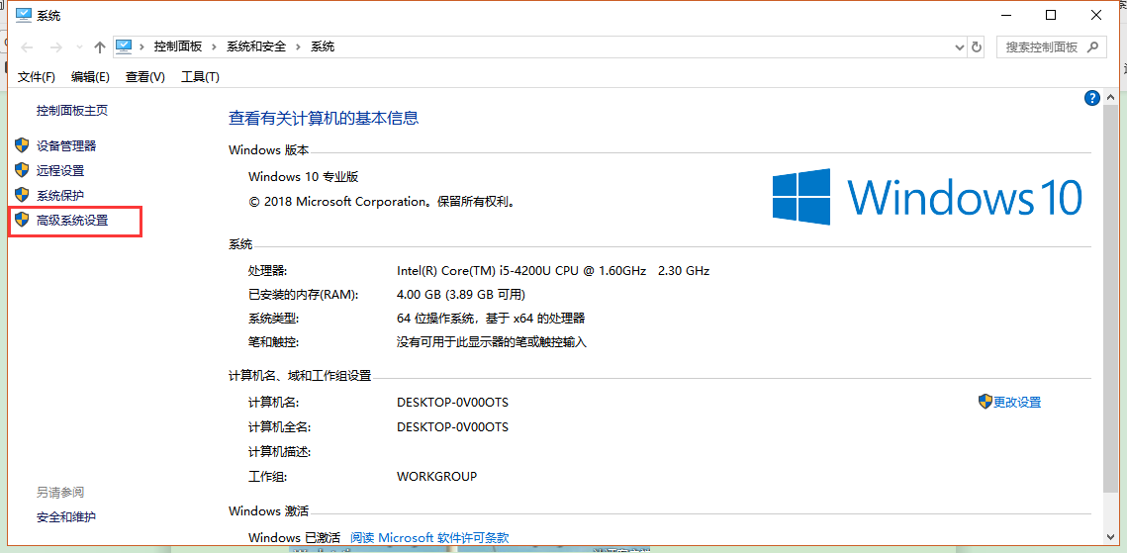This screenshot has height=553, width=1127.
Task: Open recent locations dropdown arrow
Action: click(x=79, y=48)
